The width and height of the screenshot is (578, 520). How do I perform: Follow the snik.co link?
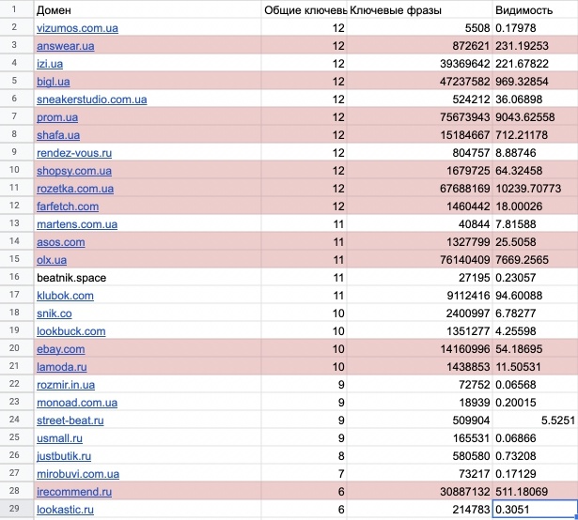[x=55, y=314]
